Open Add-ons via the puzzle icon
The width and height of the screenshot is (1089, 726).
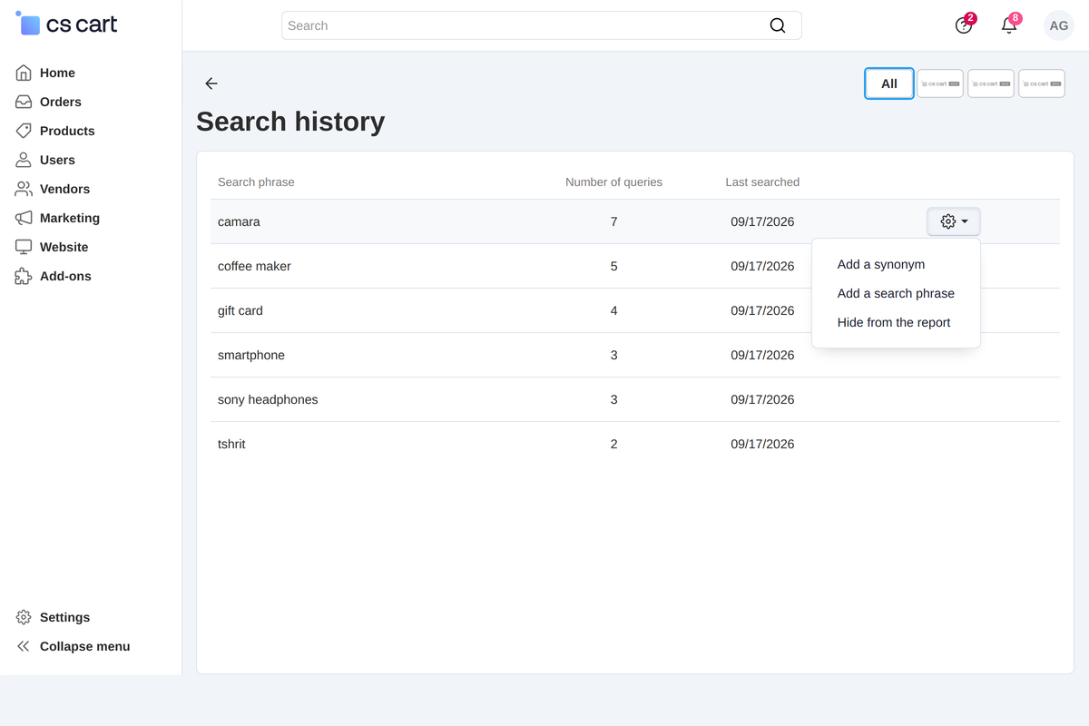[24, 276]
